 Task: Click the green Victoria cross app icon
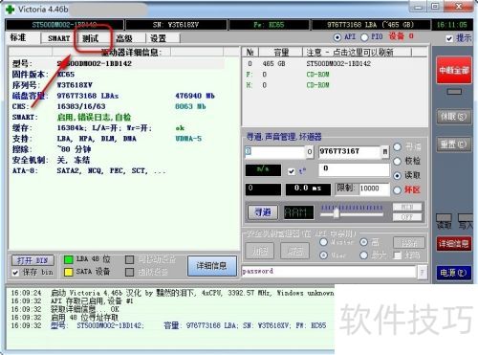[10, 9]
